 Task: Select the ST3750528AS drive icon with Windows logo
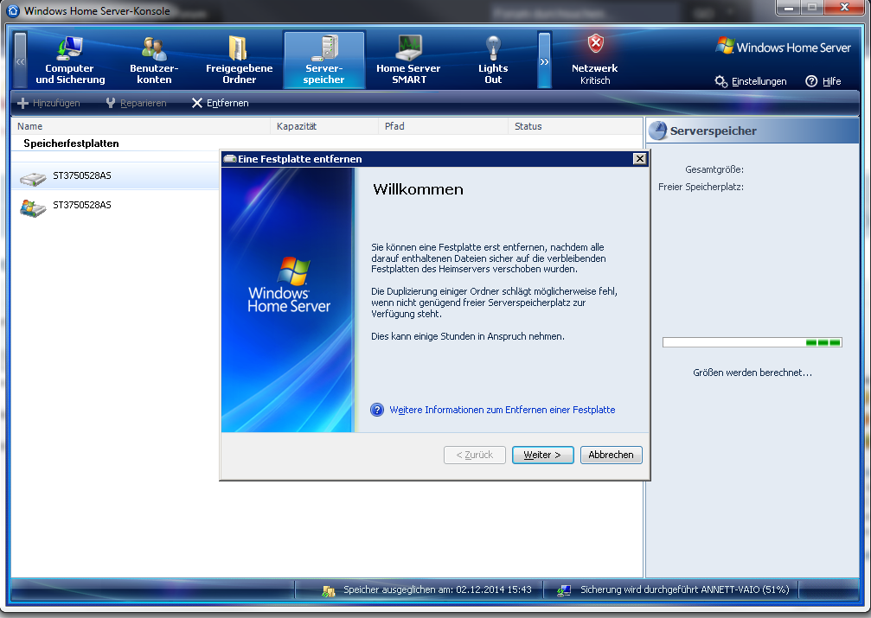coord(33,208)
